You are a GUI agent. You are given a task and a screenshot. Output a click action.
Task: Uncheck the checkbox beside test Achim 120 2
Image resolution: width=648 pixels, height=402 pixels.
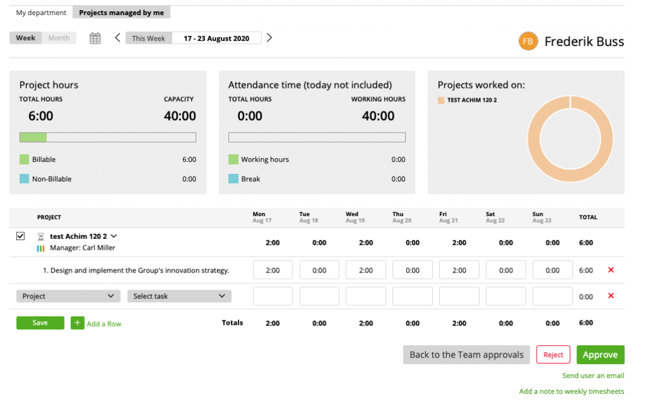(20, 236)
